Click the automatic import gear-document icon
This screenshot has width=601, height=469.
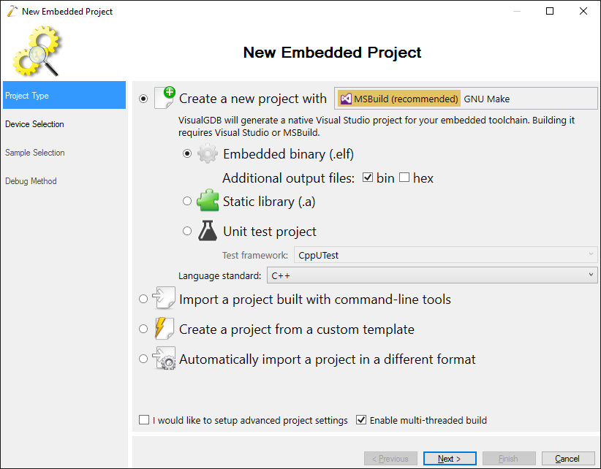(x=163, y=359)
